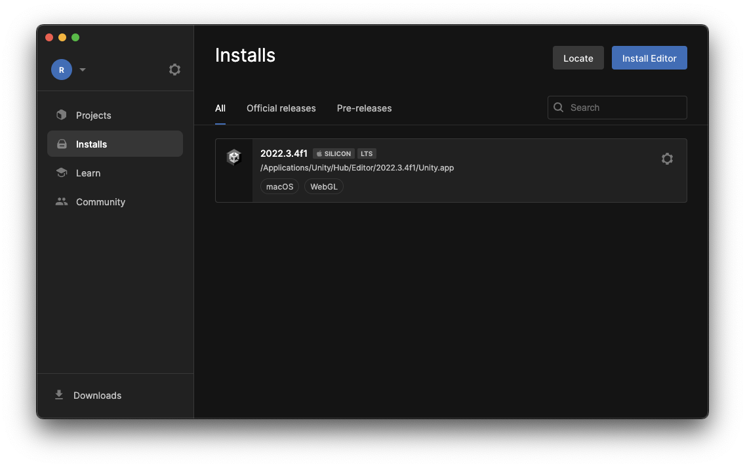Go to Projects in sidebar

click(x=115, y=115)
